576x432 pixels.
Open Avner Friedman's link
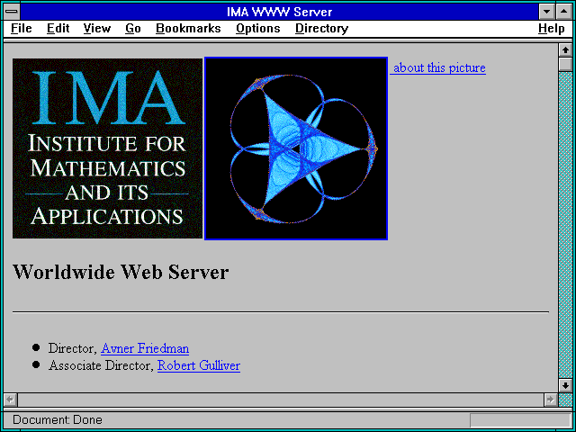pyautogui.click(x=145, y=348)
